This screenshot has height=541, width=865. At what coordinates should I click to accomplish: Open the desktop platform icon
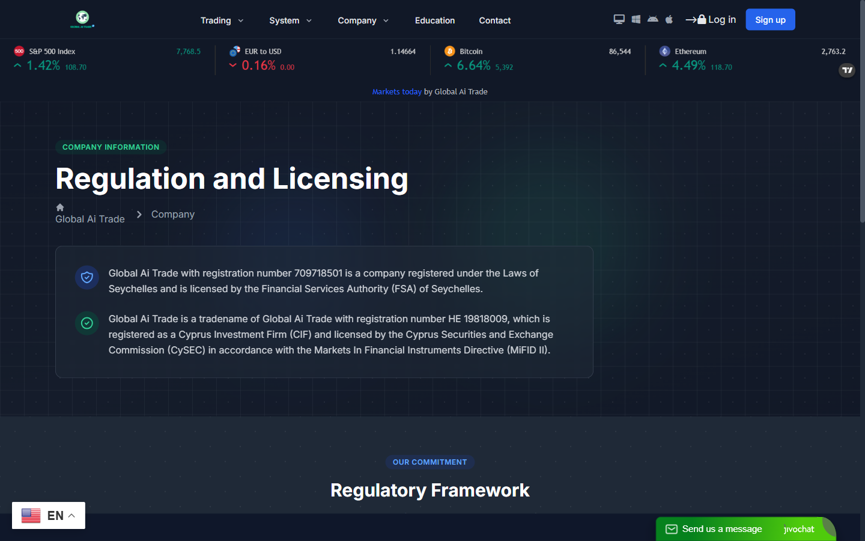coord(619,19)
